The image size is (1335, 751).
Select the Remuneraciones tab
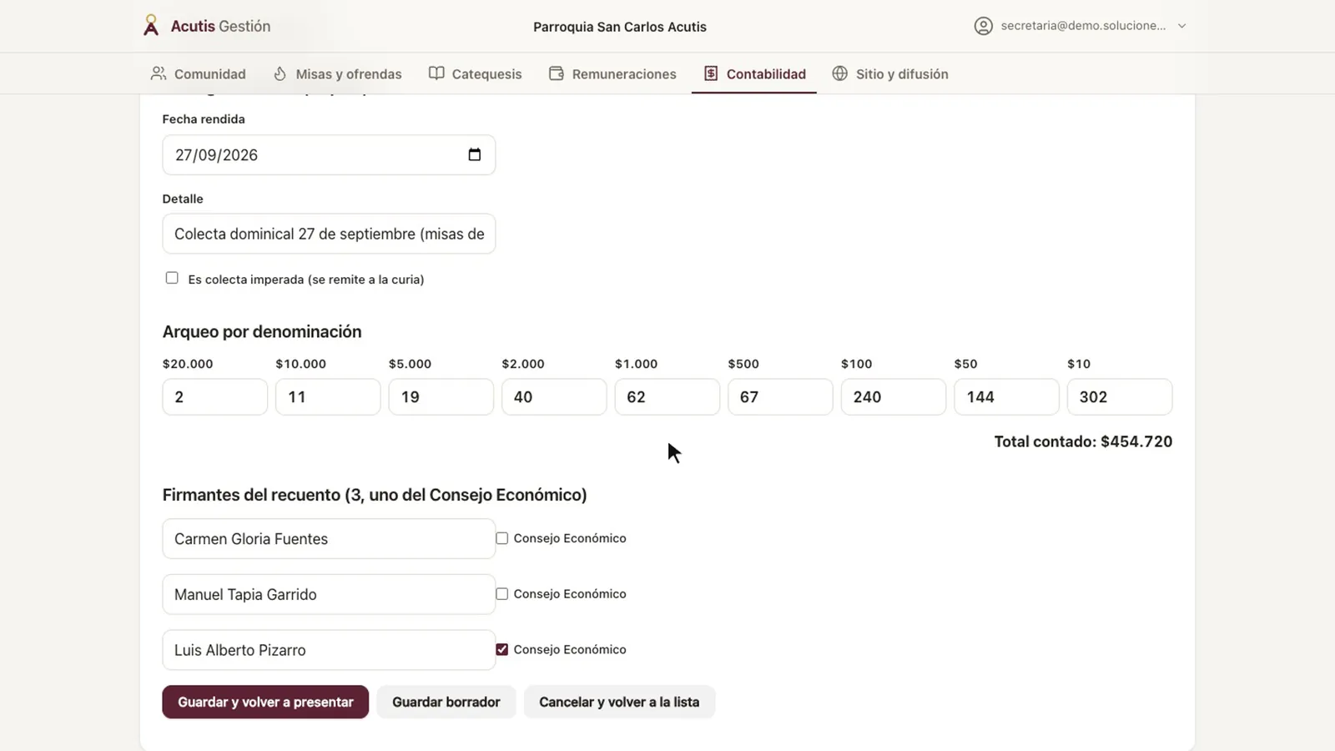[613, 73]
